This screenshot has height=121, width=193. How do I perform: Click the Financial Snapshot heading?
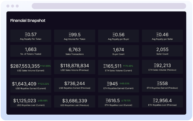point(28,21)
